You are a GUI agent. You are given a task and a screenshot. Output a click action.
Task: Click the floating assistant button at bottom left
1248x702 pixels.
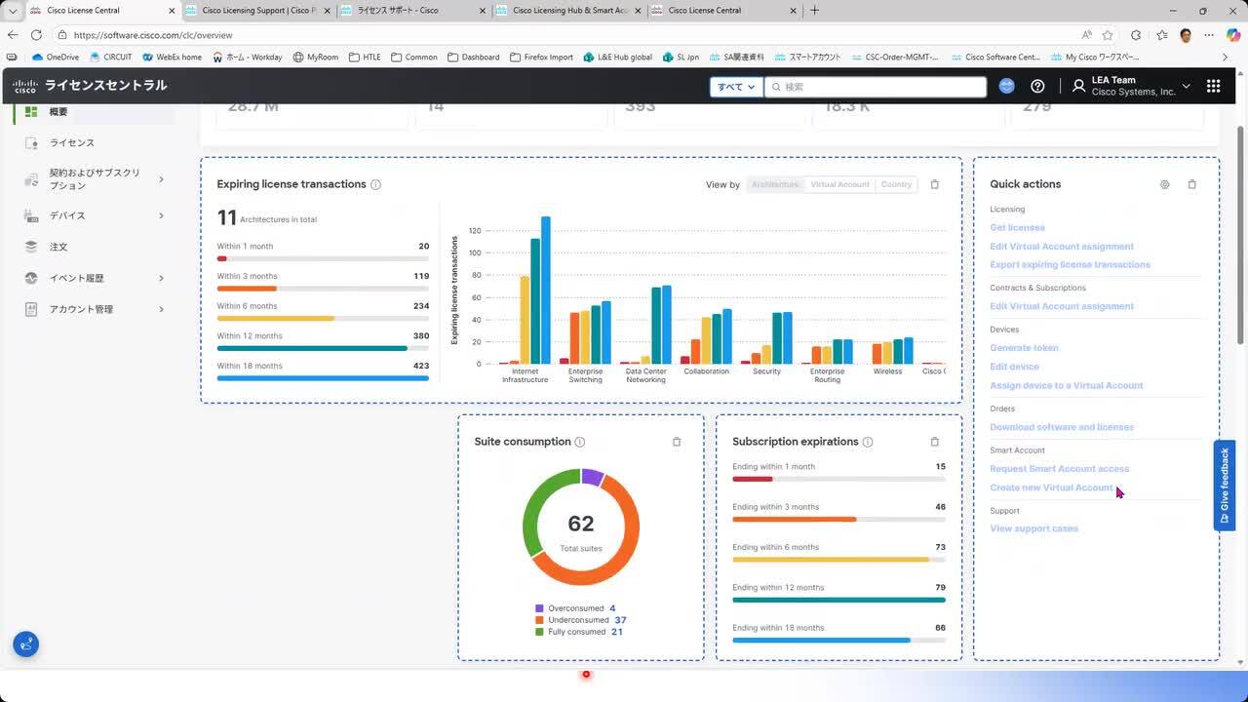26,644
